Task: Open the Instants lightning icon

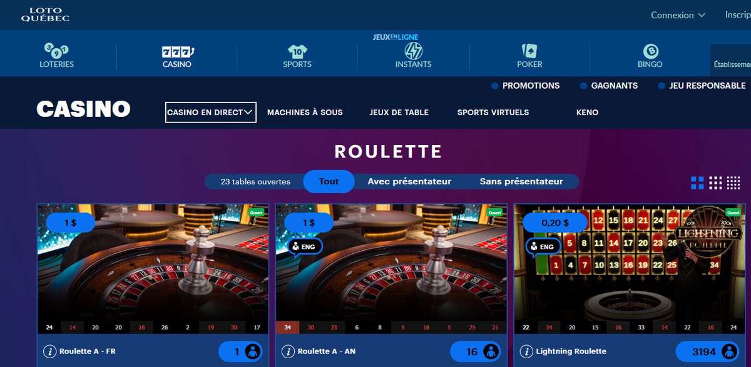Action: (413, 51)
